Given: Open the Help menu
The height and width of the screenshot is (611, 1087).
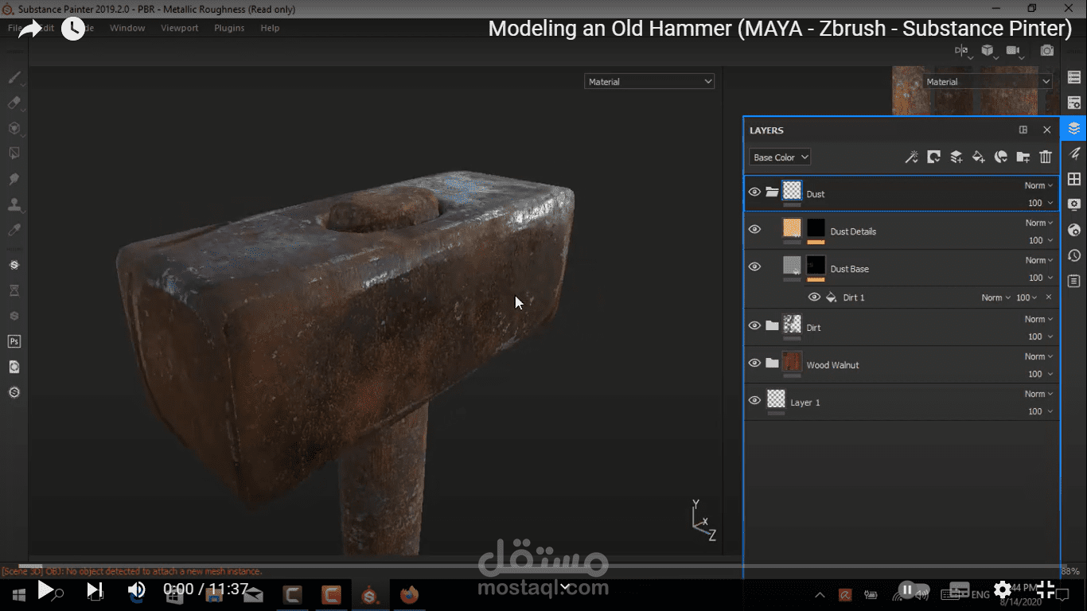Looking at the screenshot, I should click(x=270, y=28).
